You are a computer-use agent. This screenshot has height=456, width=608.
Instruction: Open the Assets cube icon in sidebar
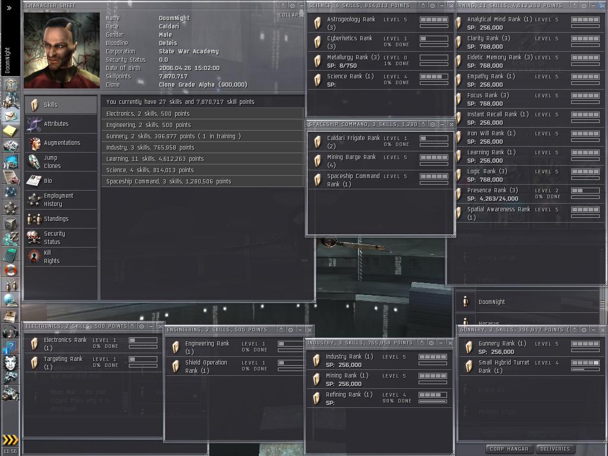(x=10, y=223)
